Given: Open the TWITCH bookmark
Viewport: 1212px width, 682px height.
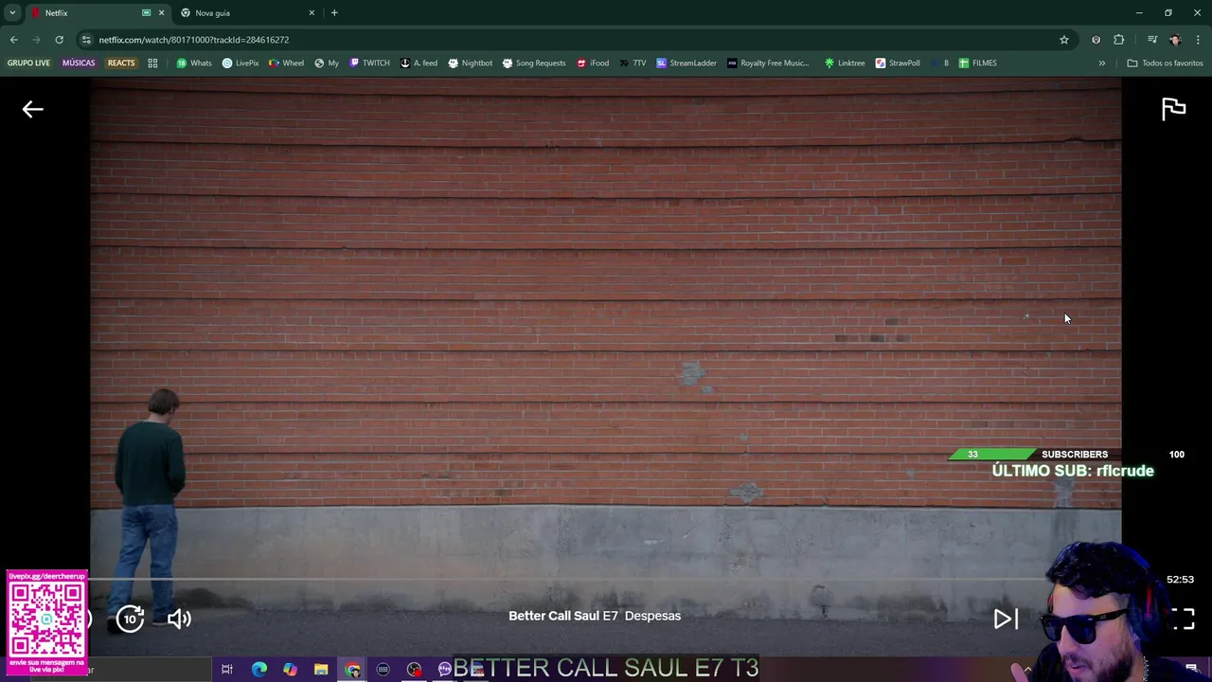Looking at the screenshot, I should tap(369, 63).
